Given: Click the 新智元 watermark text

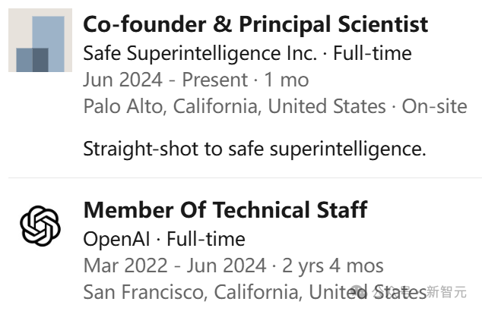Looking at the screenshot, I should click(x=447, y=292).
